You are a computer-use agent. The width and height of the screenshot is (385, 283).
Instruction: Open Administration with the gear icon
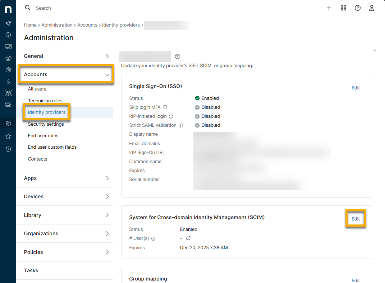click(x=8, y=123)
